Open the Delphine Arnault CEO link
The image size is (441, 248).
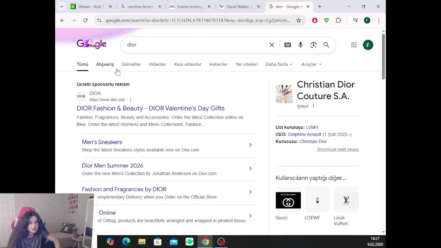click(x=305, y=134)
